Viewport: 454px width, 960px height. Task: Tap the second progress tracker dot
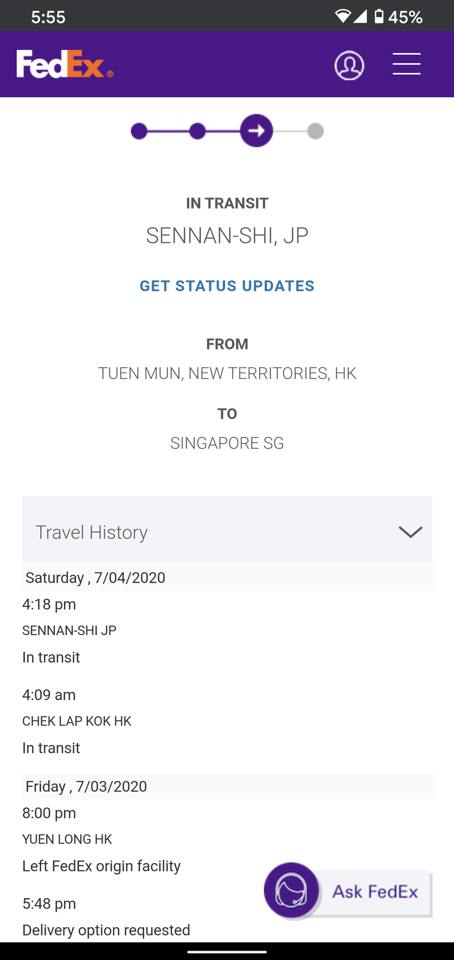point(197,131)
